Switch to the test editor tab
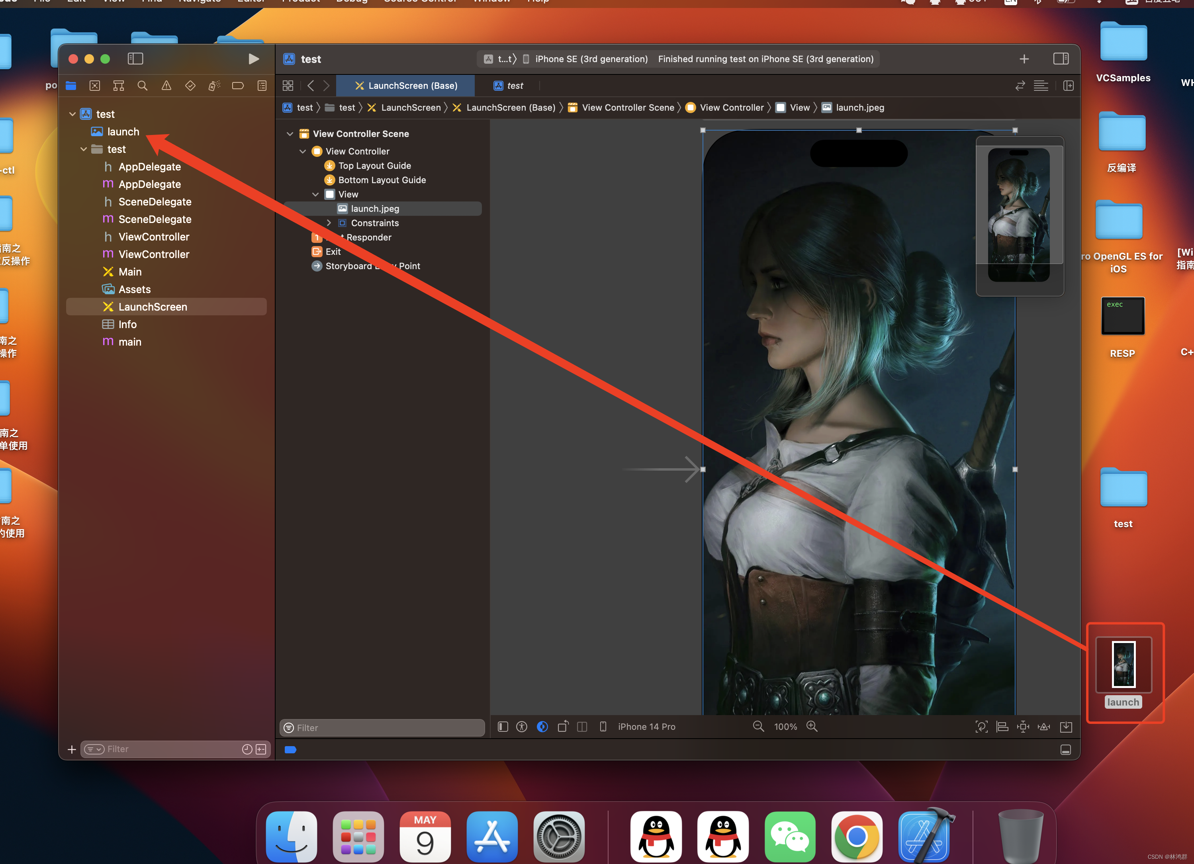The height and width of the screenshot is (864, 1194). click(509, 86)
